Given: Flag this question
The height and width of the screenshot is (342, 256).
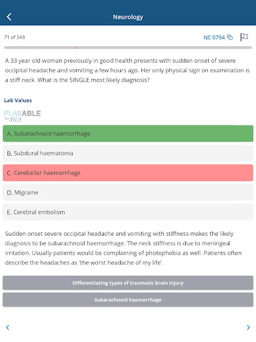Looking at the screenshot, I should 244,37.
